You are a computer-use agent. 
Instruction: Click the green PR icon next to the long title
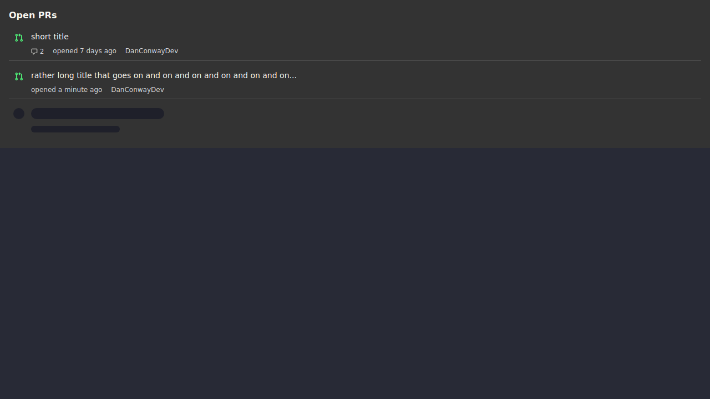click(19, 76)
